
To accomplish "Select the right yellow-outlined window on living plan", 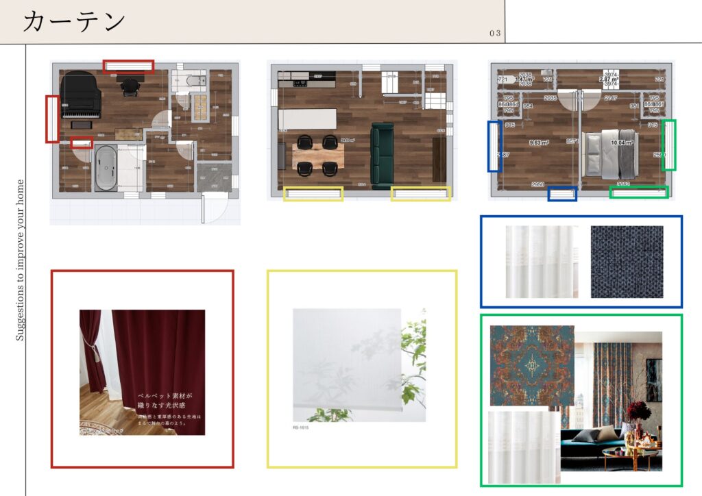I will click(420, 194).
